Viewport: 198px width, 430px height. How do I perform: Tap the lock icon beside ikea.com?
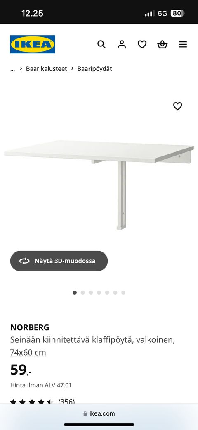(85, 413)
